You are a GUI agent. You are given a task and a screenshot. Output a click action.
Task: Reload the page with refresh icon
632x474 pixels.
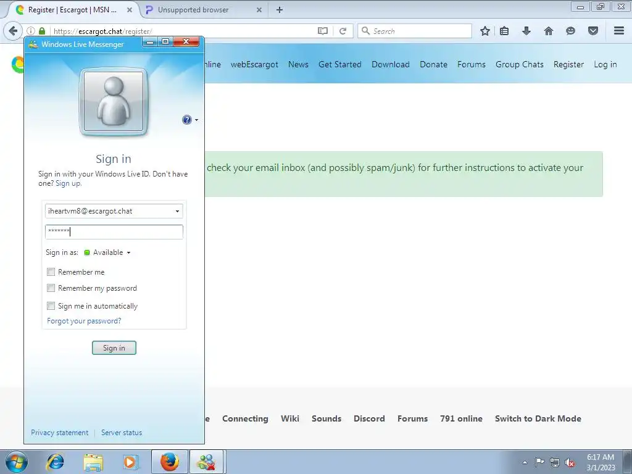click(343, 31)
